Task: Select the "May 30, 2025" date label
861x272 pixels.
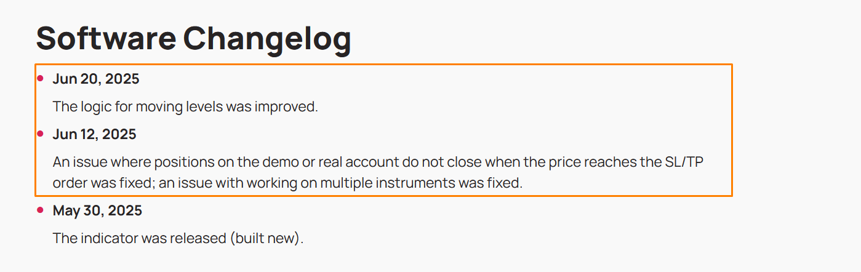Action: (97, 211)
